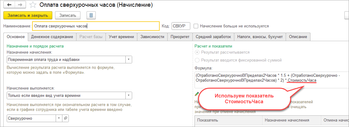Toggle 'Начисление больше не используется' checkbox
This screenshot has width=349, height=127.
196,26
